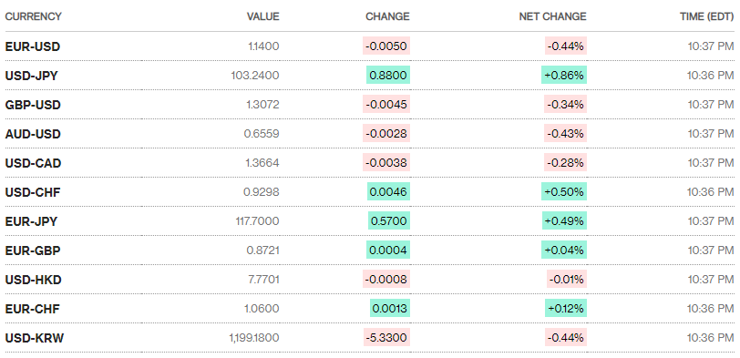Image resolution: width=740 pixels, height=358 pixels.
Task: Open the GBP-USD currency pair link
Action: (x=33, y=105)
